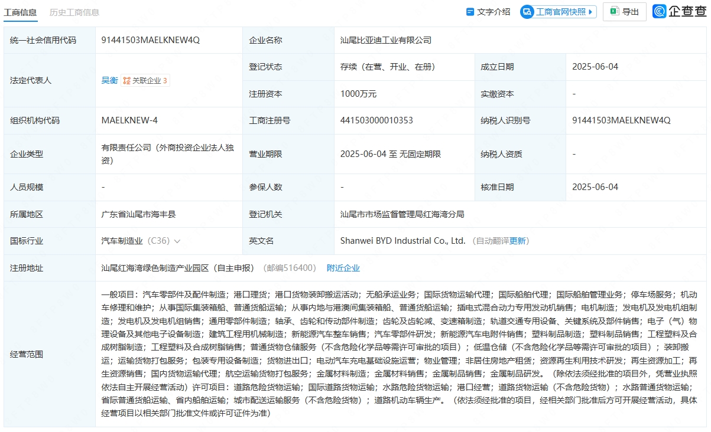Click the 更新 link beside the English name
The image size is (711, 432).
(517, 241)
